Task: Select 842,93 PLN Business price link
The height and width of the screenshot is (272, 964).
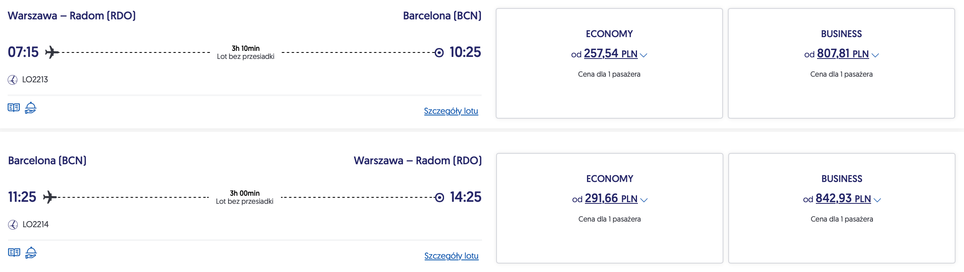Action: tap(843, 199)
